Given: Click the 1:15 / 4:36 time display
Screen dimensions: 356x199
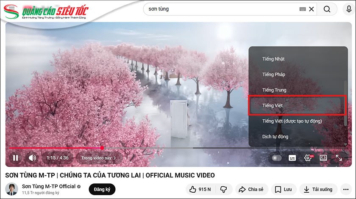Looking at the screenshot, I should (58, 158).
